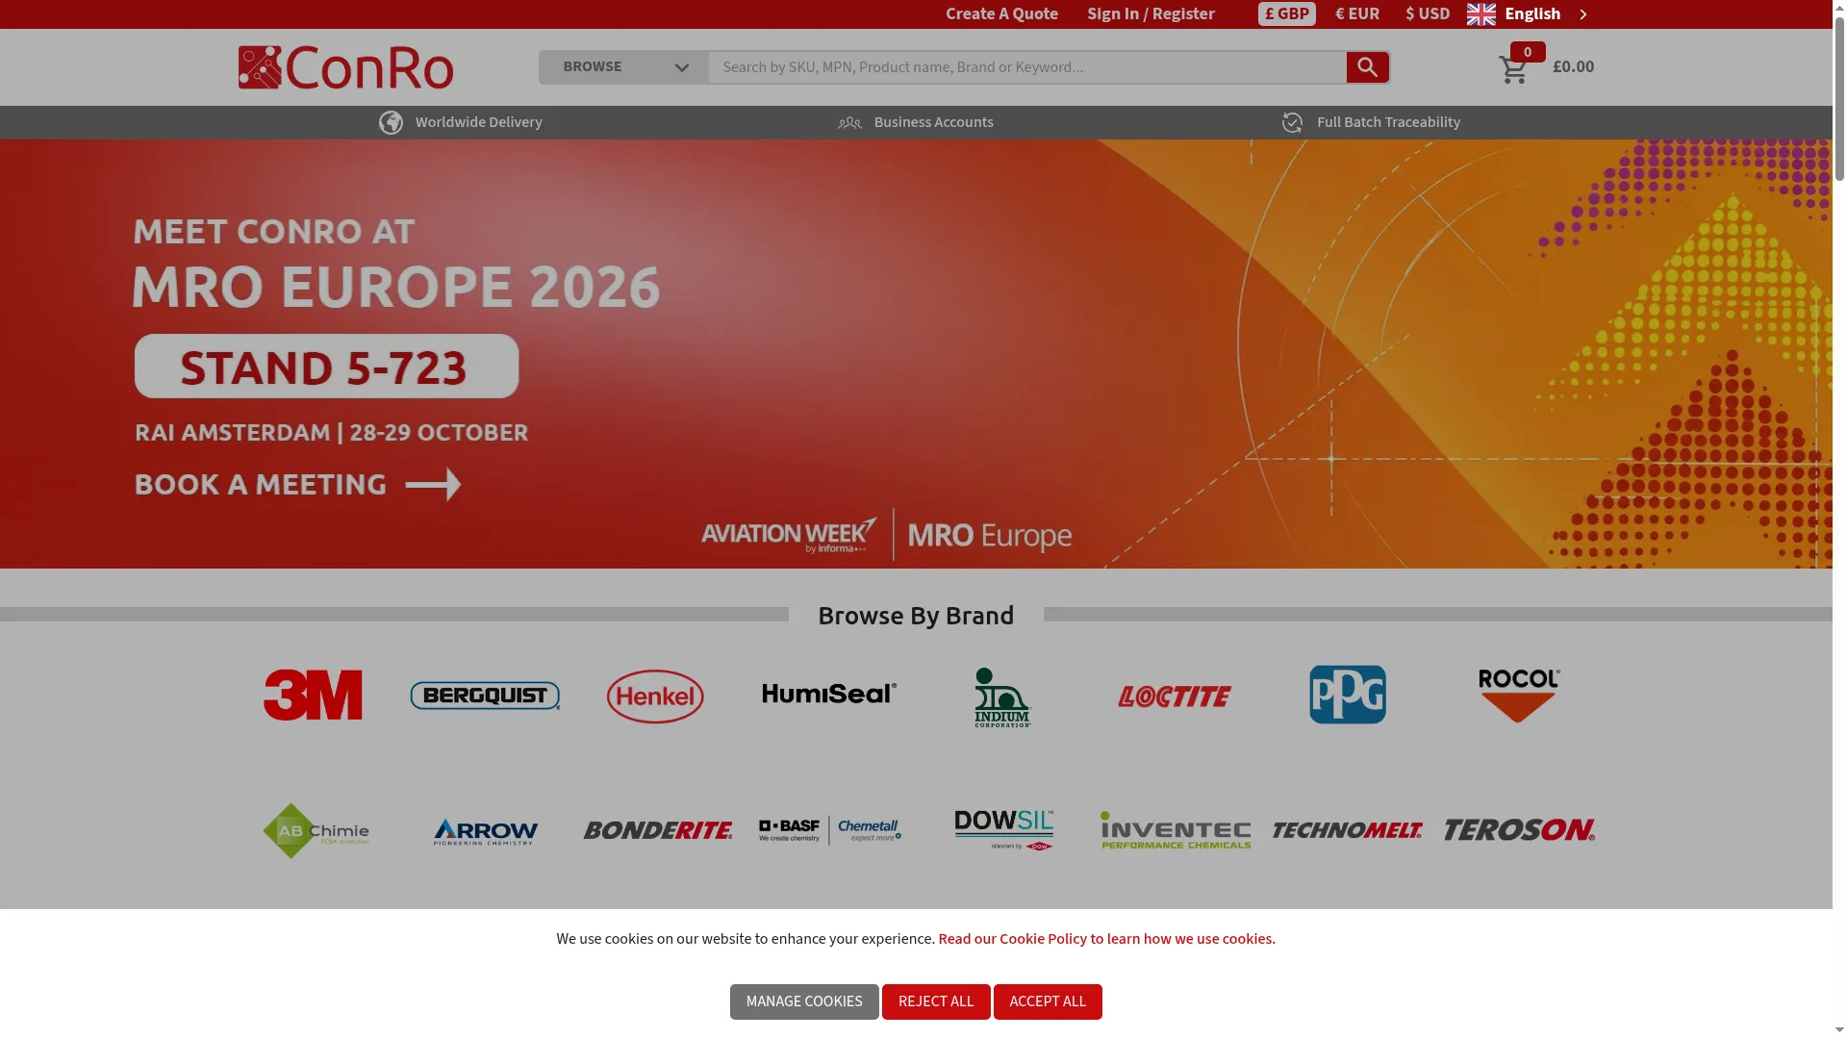1847x1039 pixels.
Task: Open the Dowsil brand logo
Action: 1003,830
